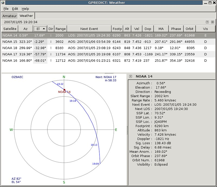Open the File menu
217x187 pixels.
pos(6,9)
